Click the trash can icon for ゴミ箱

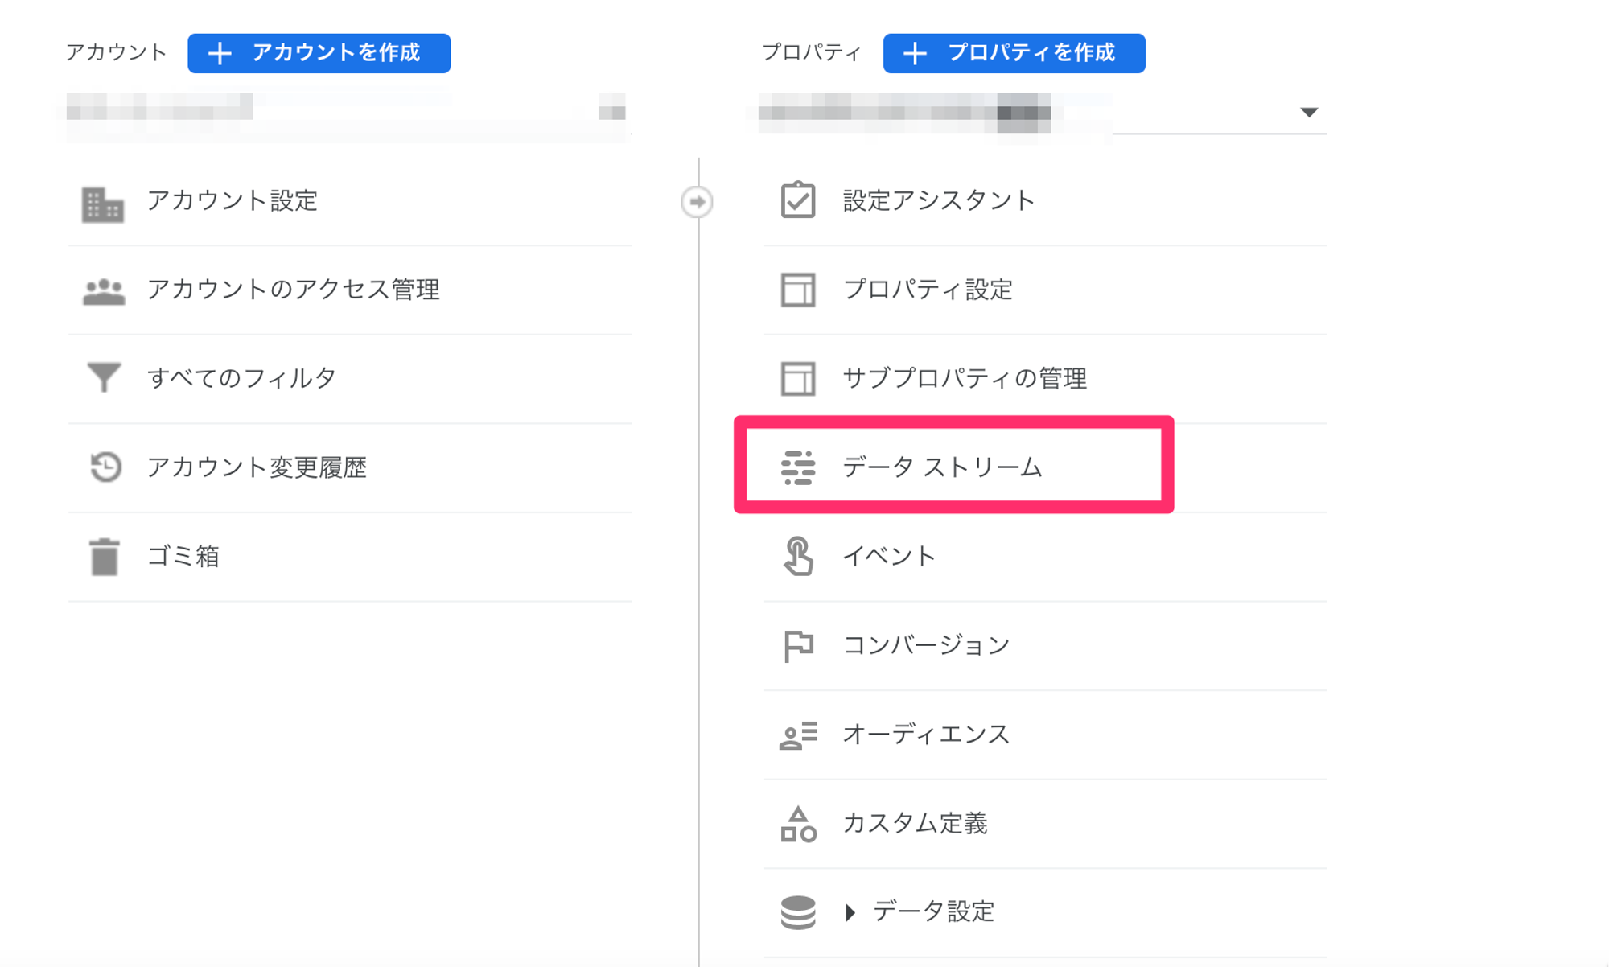pos(104,557)
